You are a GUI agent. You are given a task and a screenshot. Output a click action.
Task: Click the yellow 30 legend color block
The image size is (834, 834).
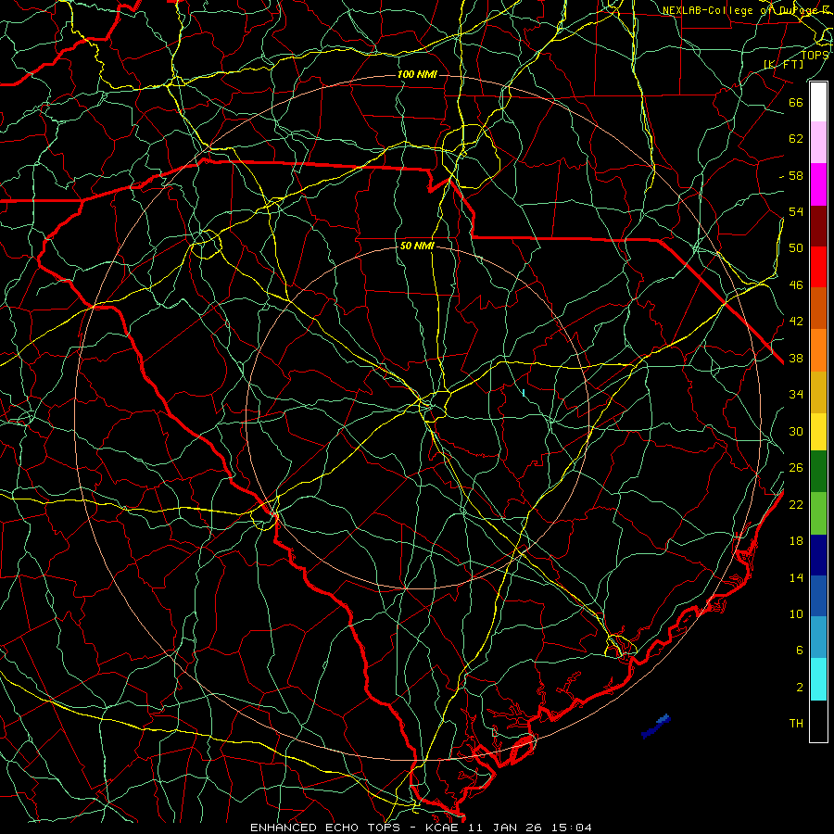tap(818, 432)
